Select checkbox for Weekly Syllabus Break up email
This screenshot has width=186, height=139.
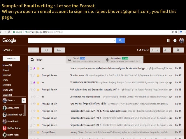point(31,111)
